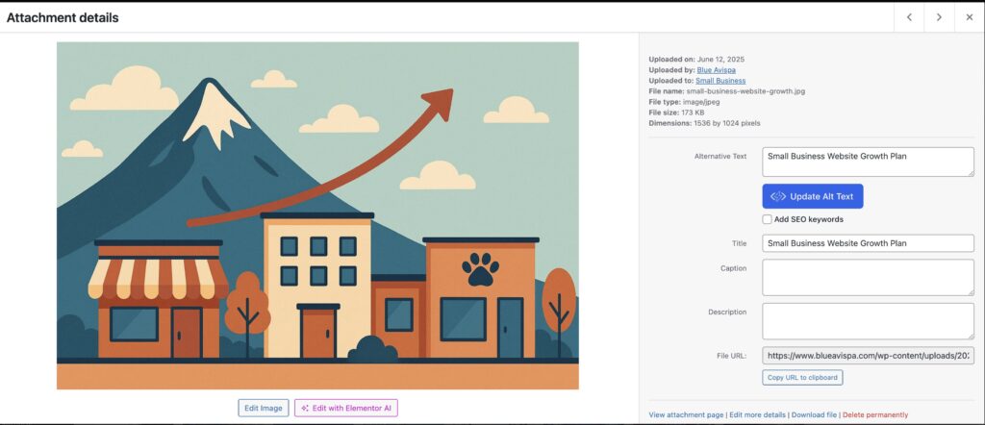Click the Uploaded on June 12, 2025 text
985x425 pixels.
(x=696, y=60)
